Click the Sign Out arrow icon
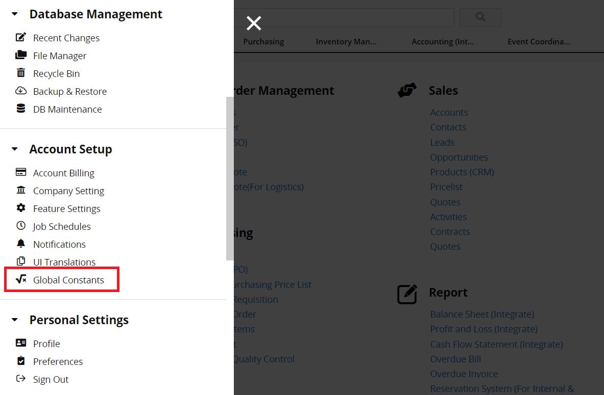 click(21, 379)
